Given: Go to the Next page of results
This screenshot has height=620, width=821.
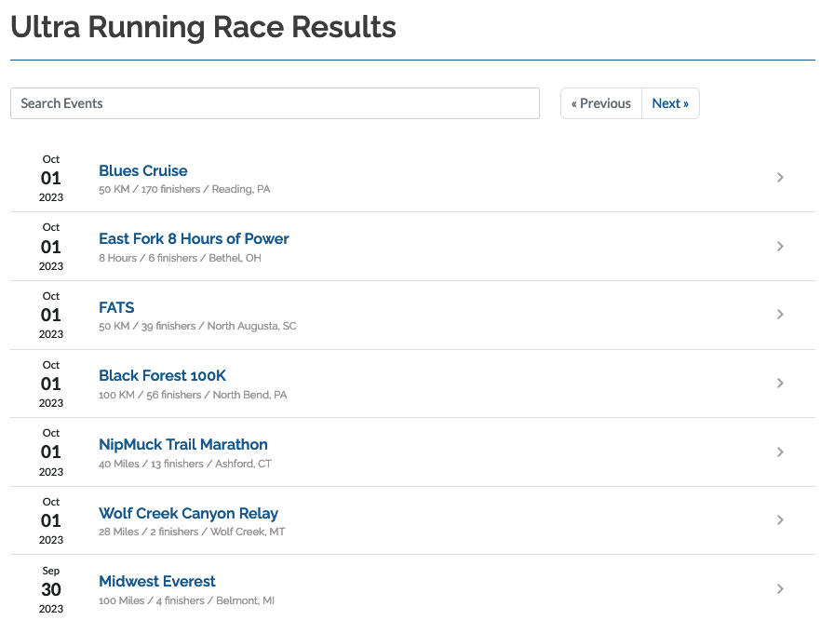Looking at the screenshot, I should click(670, 103).
